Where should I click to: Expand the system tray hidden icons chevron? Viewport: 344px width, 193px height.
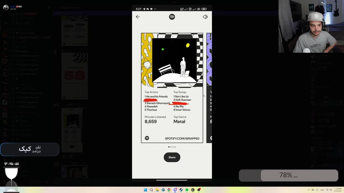click(308, 190)
